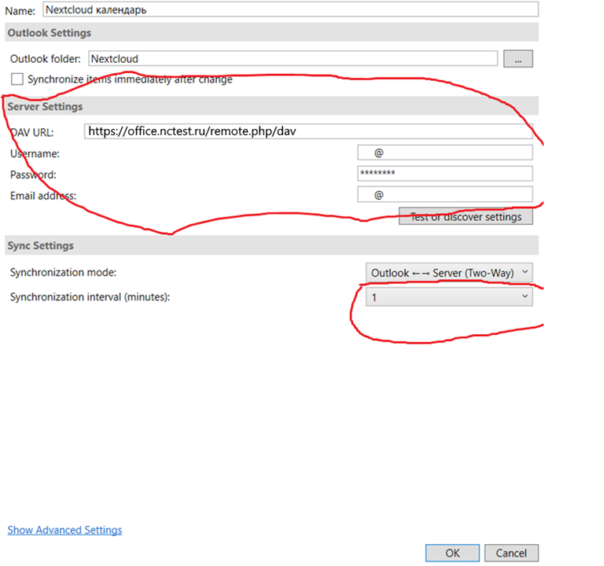Confirm the profile with OK
Image resolution: width=604 pixels, height=566 pixels.
452,553
